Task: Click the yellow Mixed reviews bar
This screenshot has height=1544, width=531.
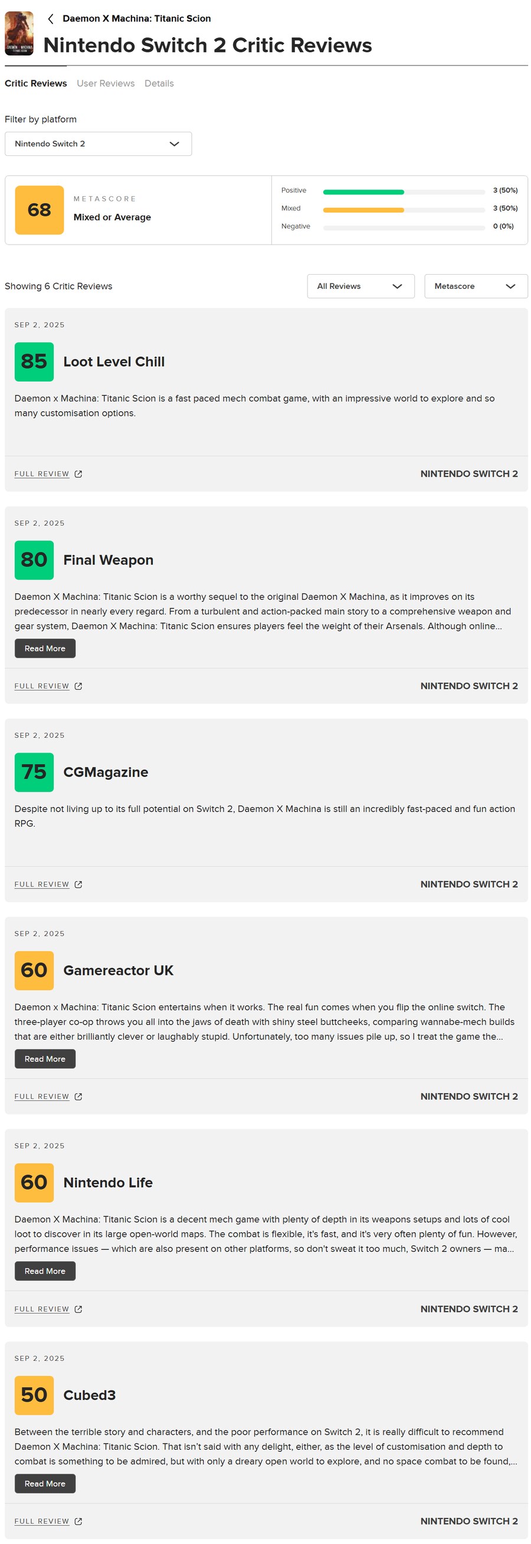Action: pos(363,210)
